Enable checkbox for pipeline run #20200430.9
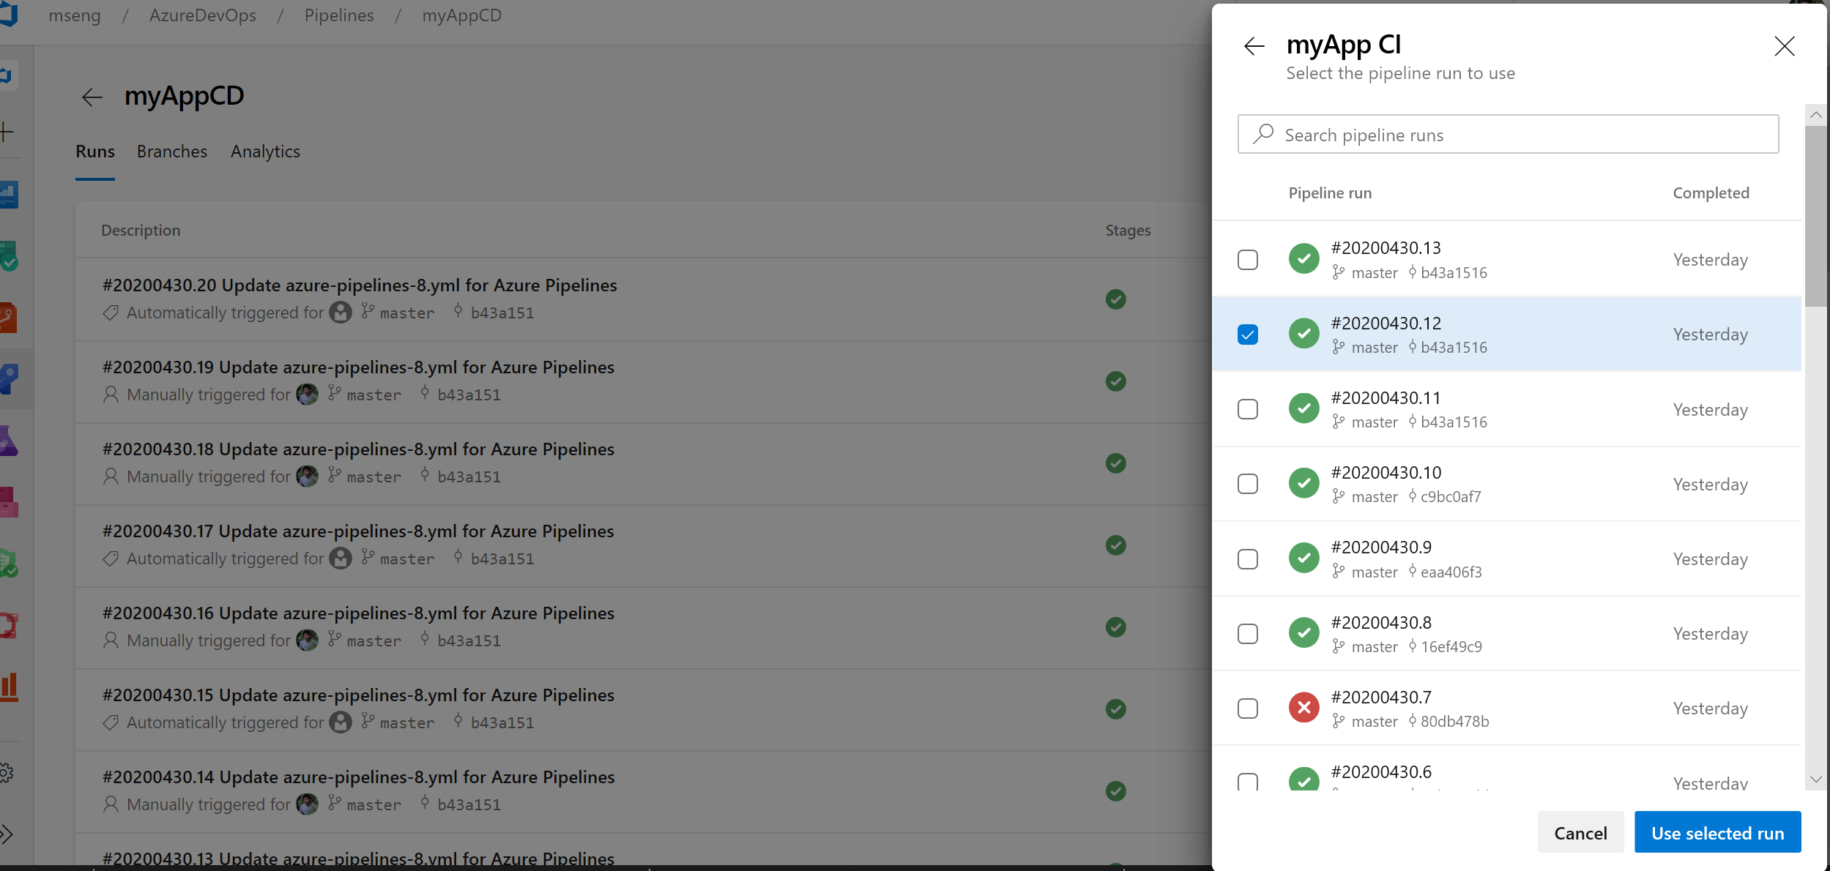 click(x=1248, y=558)
